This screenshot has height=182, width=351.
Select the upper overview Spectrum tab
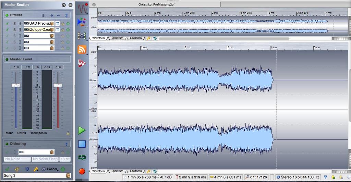[x=117, y=38]
